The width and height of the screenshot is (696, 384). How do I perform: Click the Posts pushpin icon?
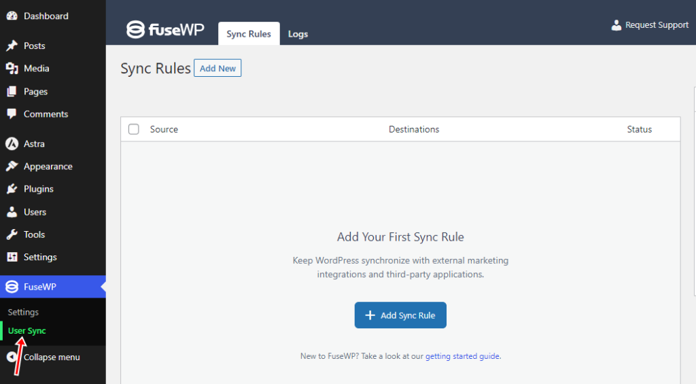pos(12,46)
